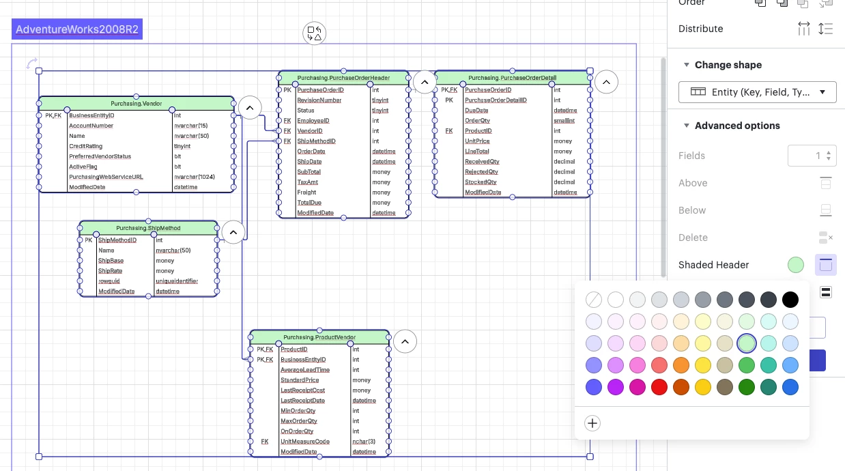Collapse the Change shape section
Image resolution: width=845 pixels, height=471 pixels.
click(687, 65)
